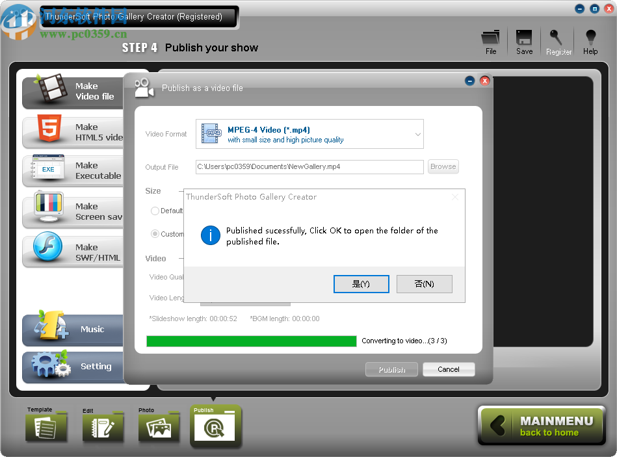
Task: Open the Register key icon
Action: (558, 42)
